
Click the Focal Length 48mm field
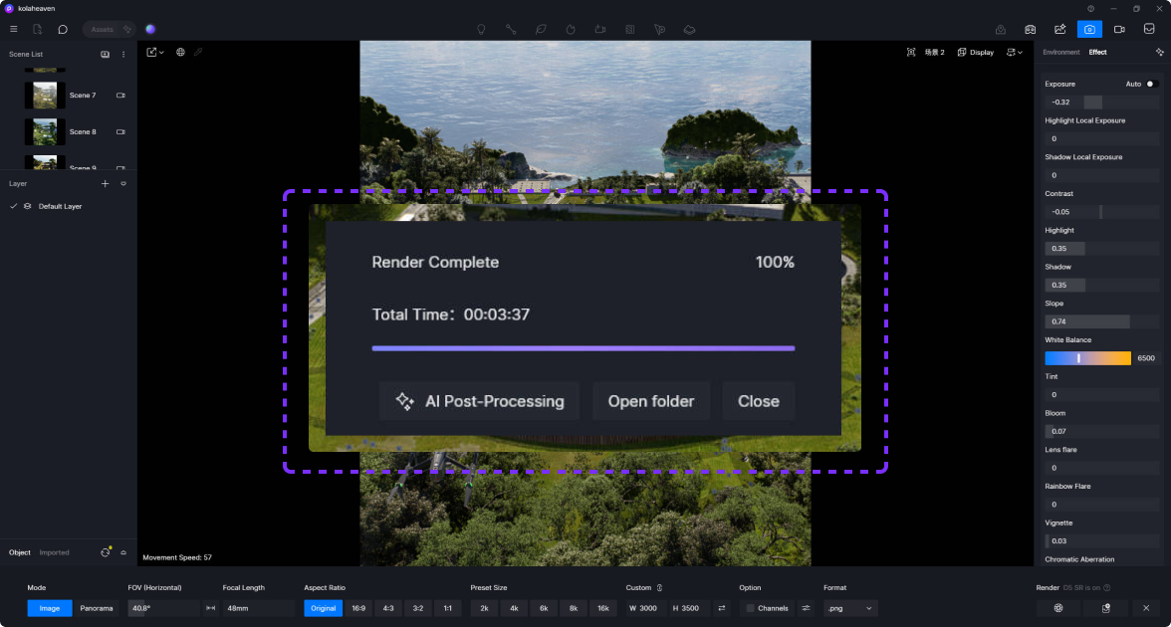(x=259, y=608)
